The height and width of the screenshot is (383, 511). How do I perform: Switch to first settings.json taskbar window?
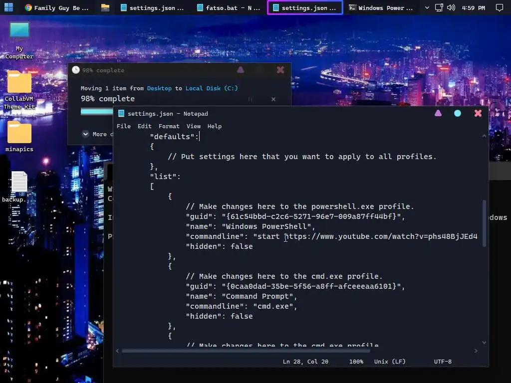pyautogui.click(x=152, y=7)
